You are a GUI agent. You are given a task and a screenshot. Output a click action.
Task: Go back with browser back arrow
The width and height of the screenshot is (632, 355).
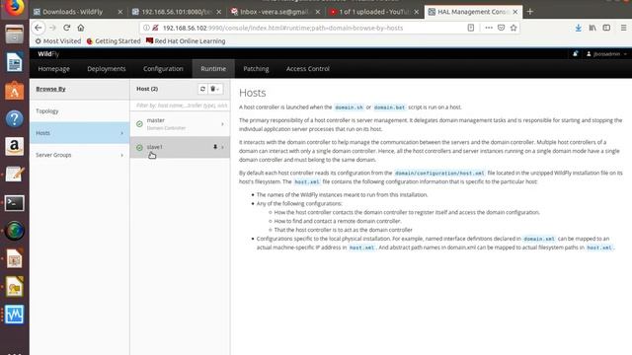[39, 28]
